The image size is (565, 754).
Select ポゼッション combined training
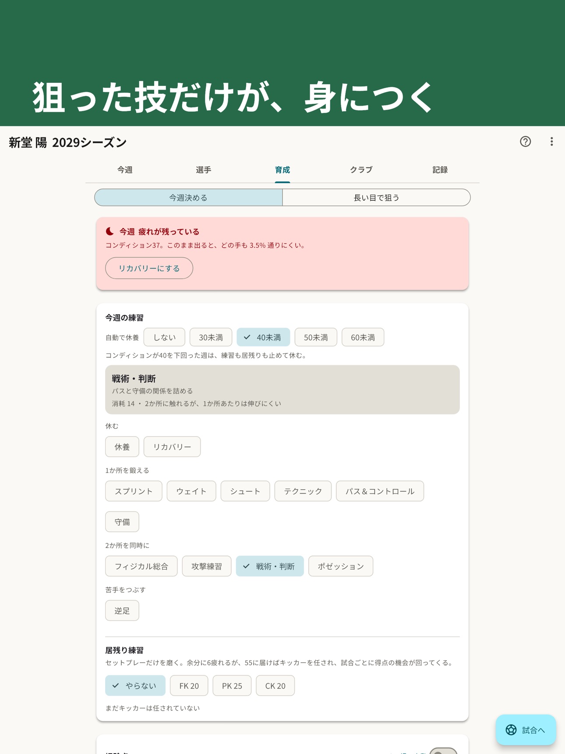pos(341,566)
